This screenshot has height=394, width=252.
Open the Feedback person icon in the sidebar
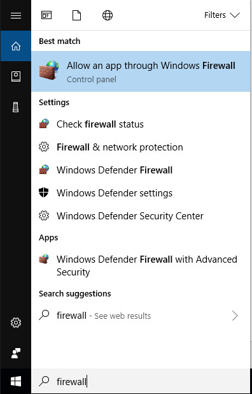click(x=15, y=353)
